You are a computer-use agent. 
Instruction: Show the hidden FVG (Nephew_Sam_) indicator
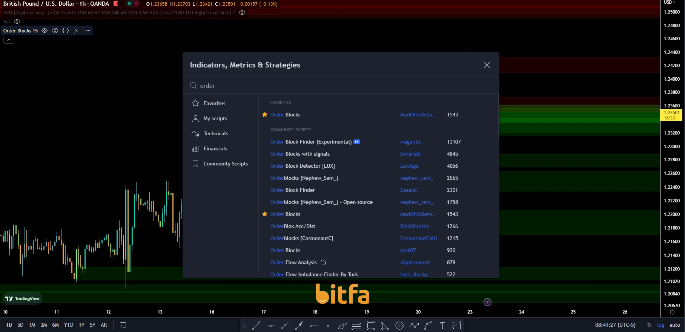(x=242, y=12)
